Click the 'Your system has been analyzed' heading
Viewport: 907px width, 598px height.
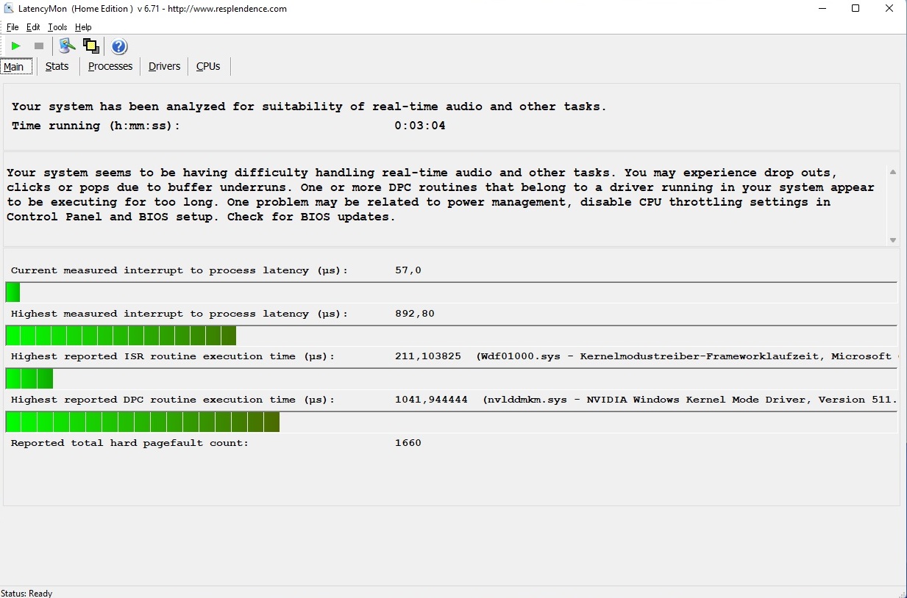[x=309, y=107]
